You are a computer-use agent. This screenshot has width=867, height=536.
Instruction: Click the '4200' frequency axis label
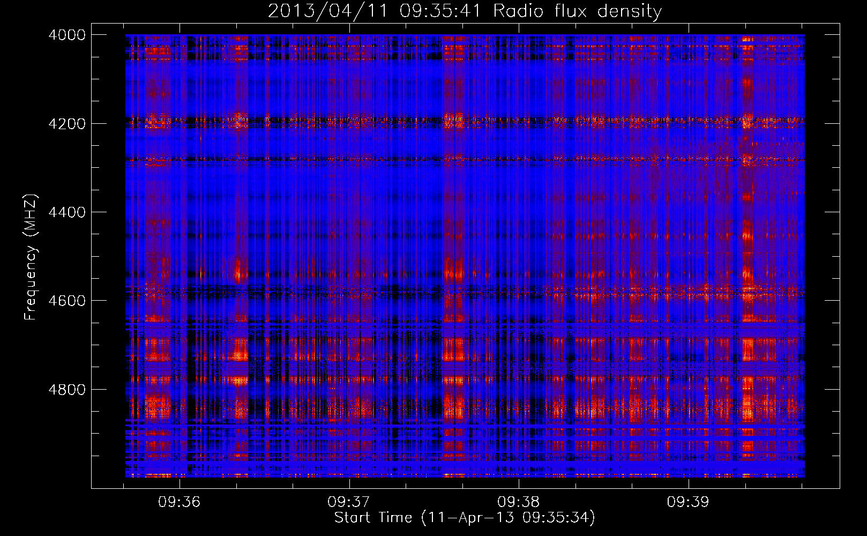pyautogui.click(x=67, y=124)
